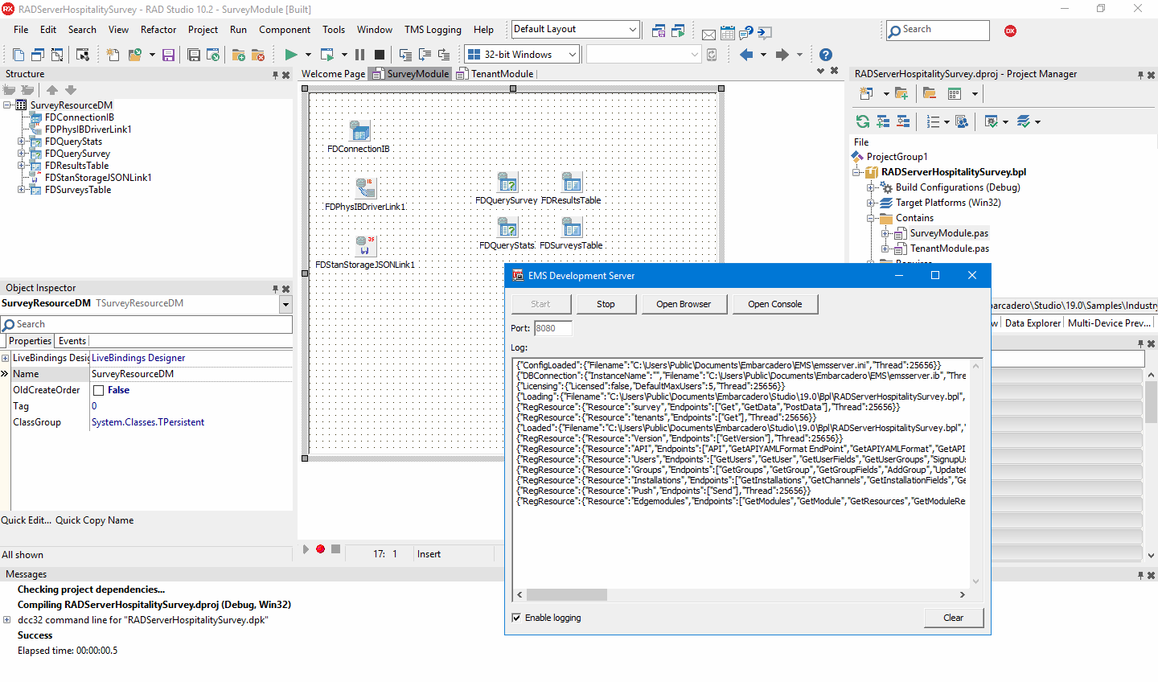Image resolution: width=1158 pixels, height=682 pixels.
Task: Click the Step Over toolbar icon
Action: 425,55
